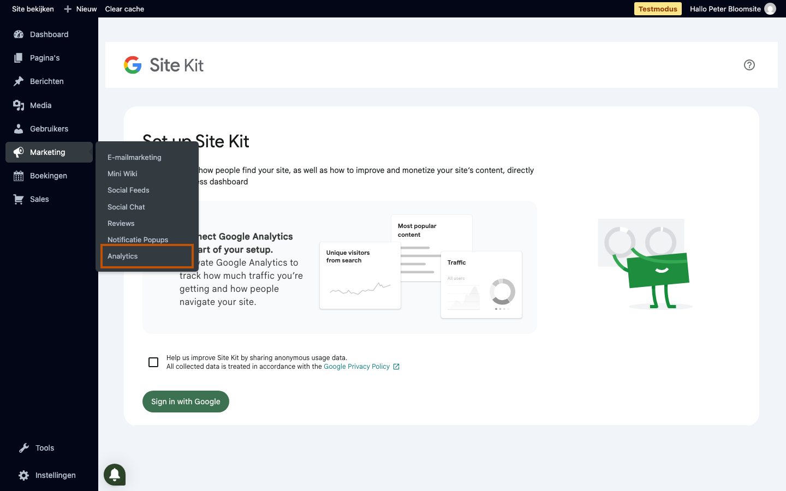Open Social Chat submenu entry
Viewport: 786px width, 491px height.
pyautogui.click(x=126, y=207)
